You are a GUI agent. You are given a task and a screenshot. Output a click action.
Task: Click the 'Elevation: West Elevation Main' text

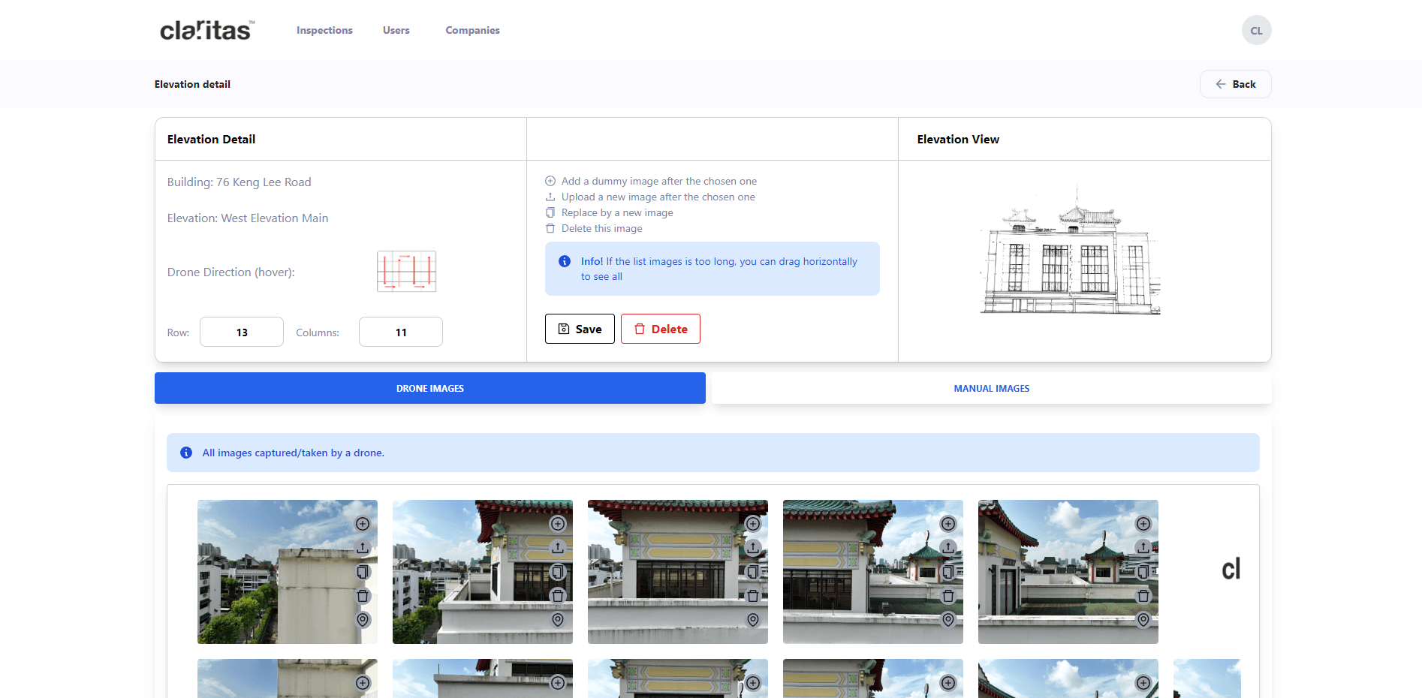coord(248,218)
